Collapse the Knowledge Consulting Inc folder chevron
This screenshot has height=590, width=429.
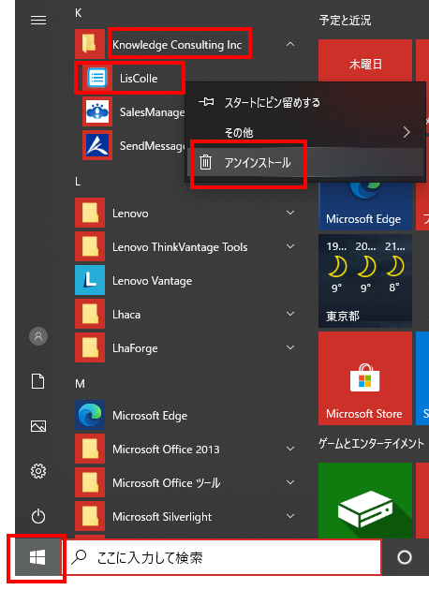point(290,44)
